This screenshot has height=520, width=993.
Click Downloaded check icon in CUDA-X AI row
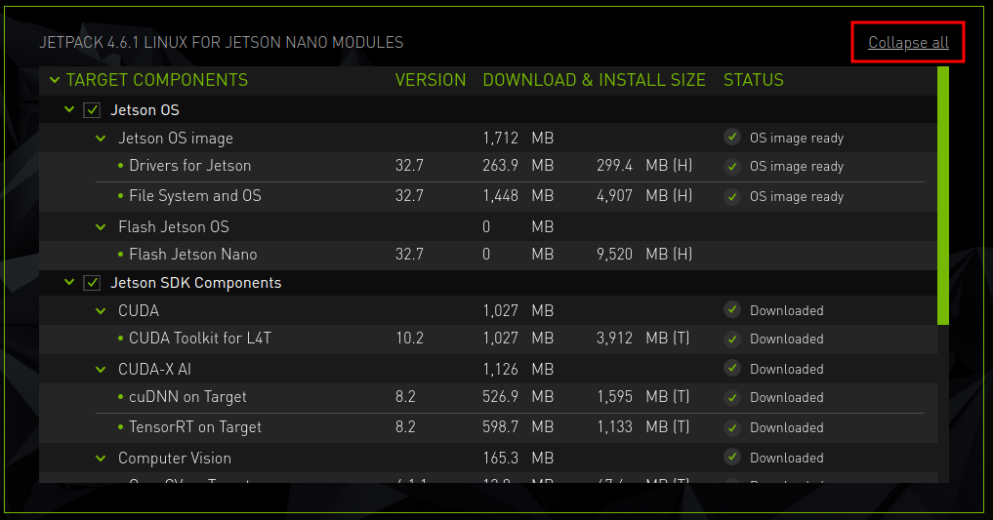732,368
